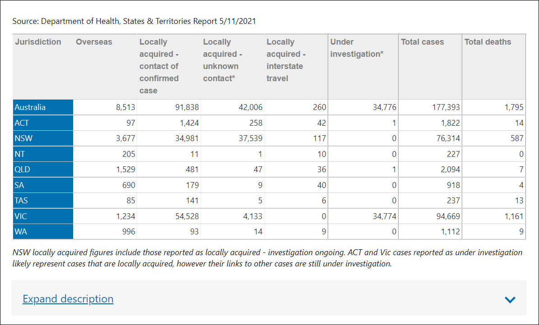Click the TAS jurisdiction cell

click(x=43, y=201)
